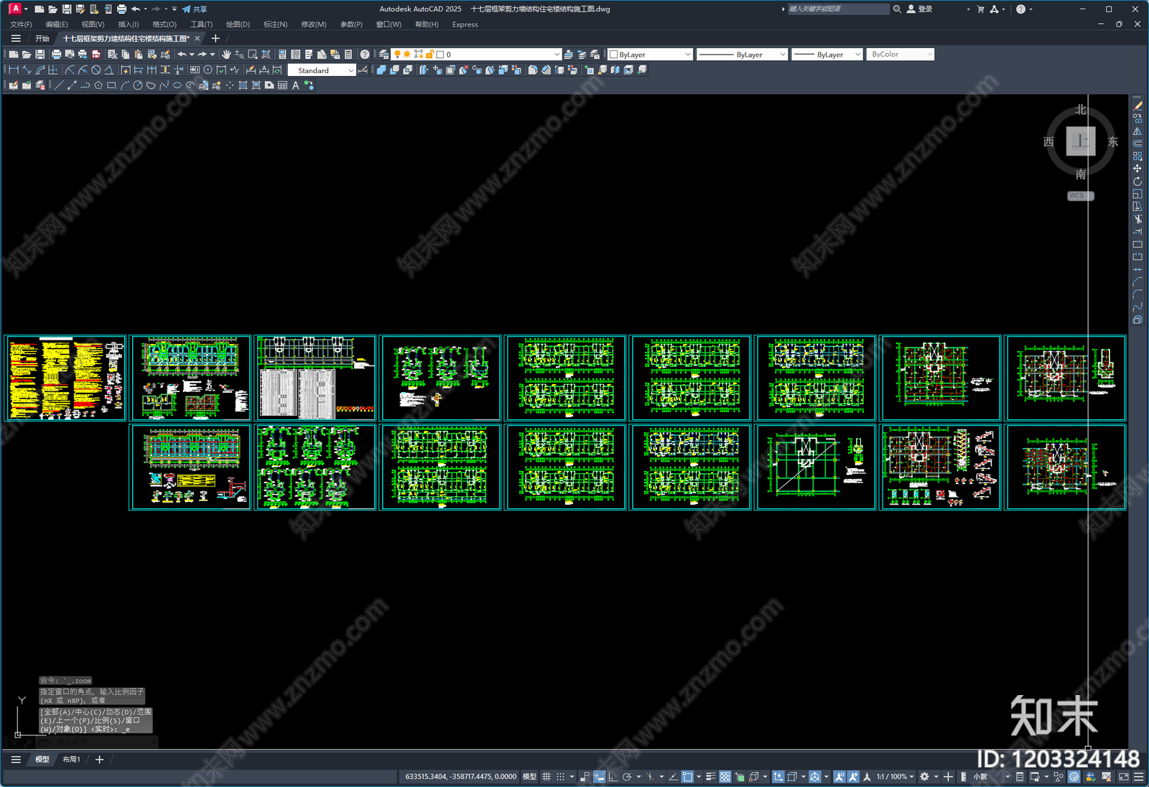The image size is (1149, 787).
Task: Click the search keyword input field
Action: click(838, 9)
